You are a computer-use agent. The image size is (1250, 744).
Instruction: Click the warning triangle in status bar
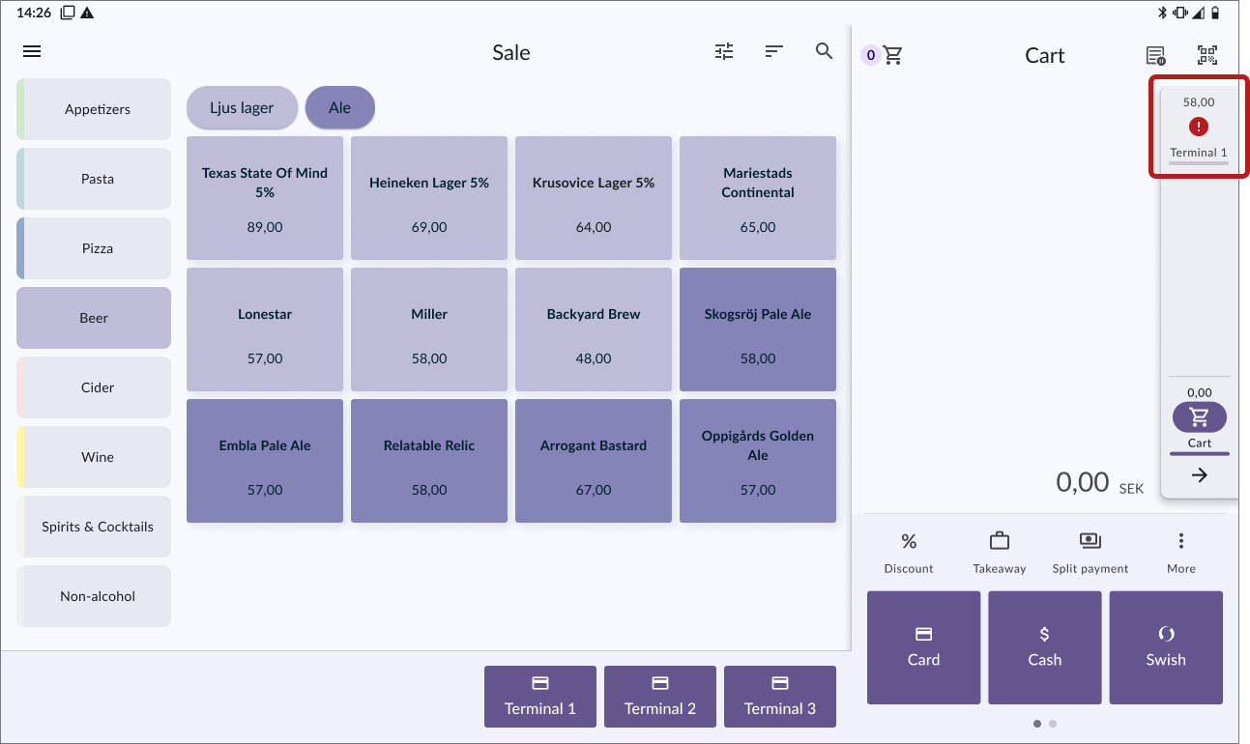[87, 13]
